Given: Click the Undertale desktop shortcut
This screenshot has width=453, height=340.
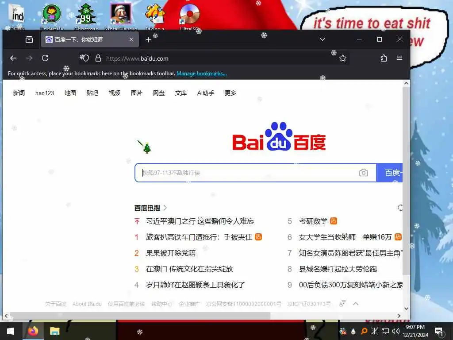Looking at the screenshot, I should (52, 17).
